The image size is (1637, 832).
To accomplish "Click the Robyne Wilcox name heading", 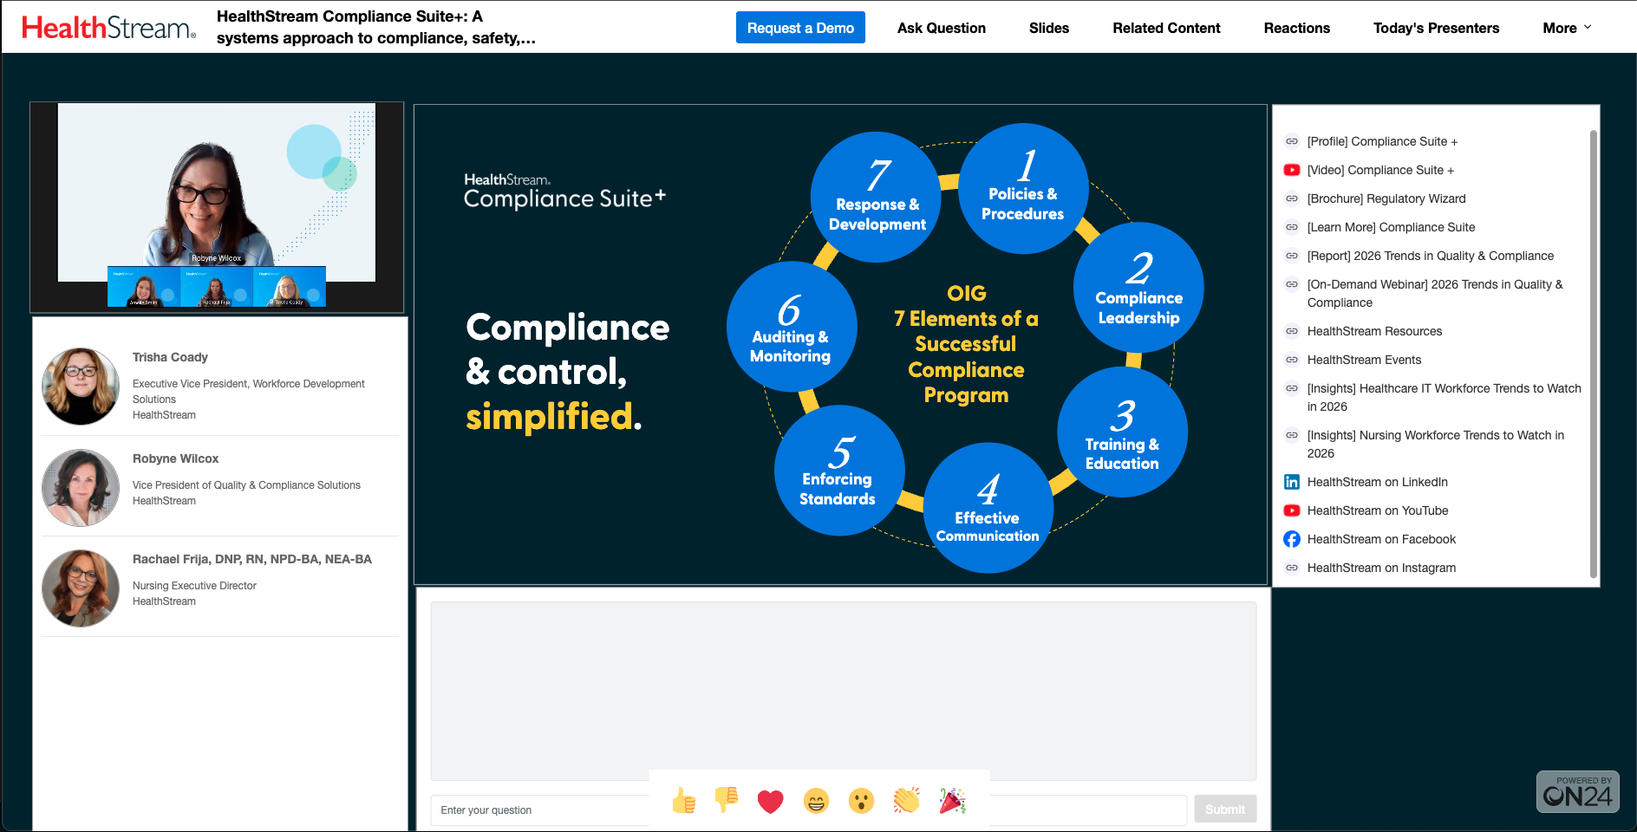I will pyautogui.click(x=175, y=458).
